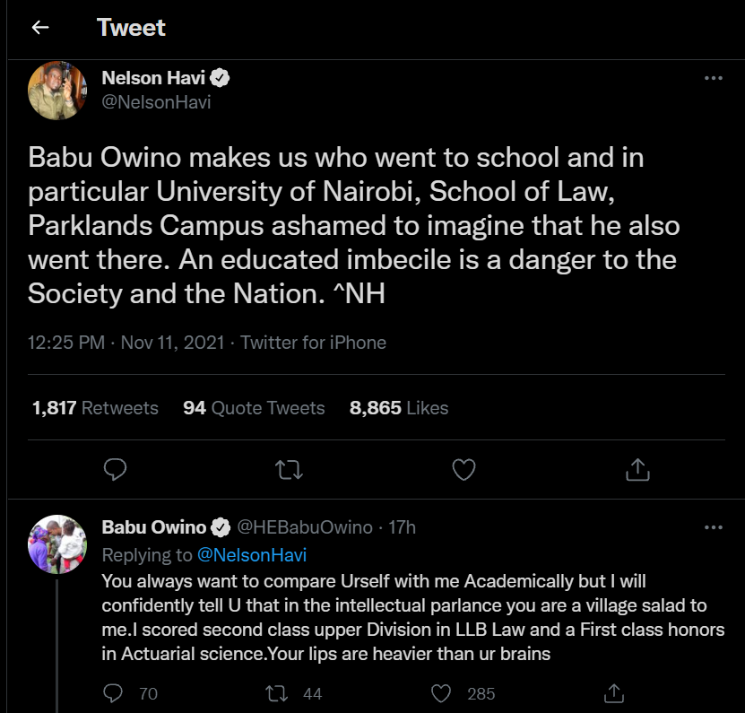This screenshot has width=745, height=713.
Task: Retweet Nelson Havi's tweet
Action: pyautogui.click(x=289, y=469)
